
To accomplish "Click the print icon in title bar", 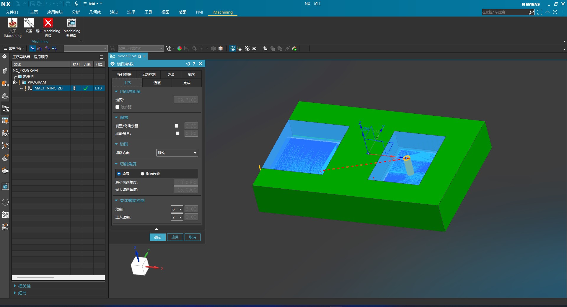I will (x=68, y=4).
